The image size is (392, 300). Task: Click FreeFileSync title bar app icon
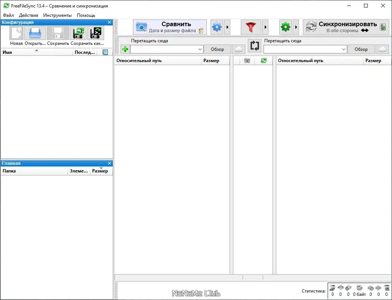click(x=6, y=6)
